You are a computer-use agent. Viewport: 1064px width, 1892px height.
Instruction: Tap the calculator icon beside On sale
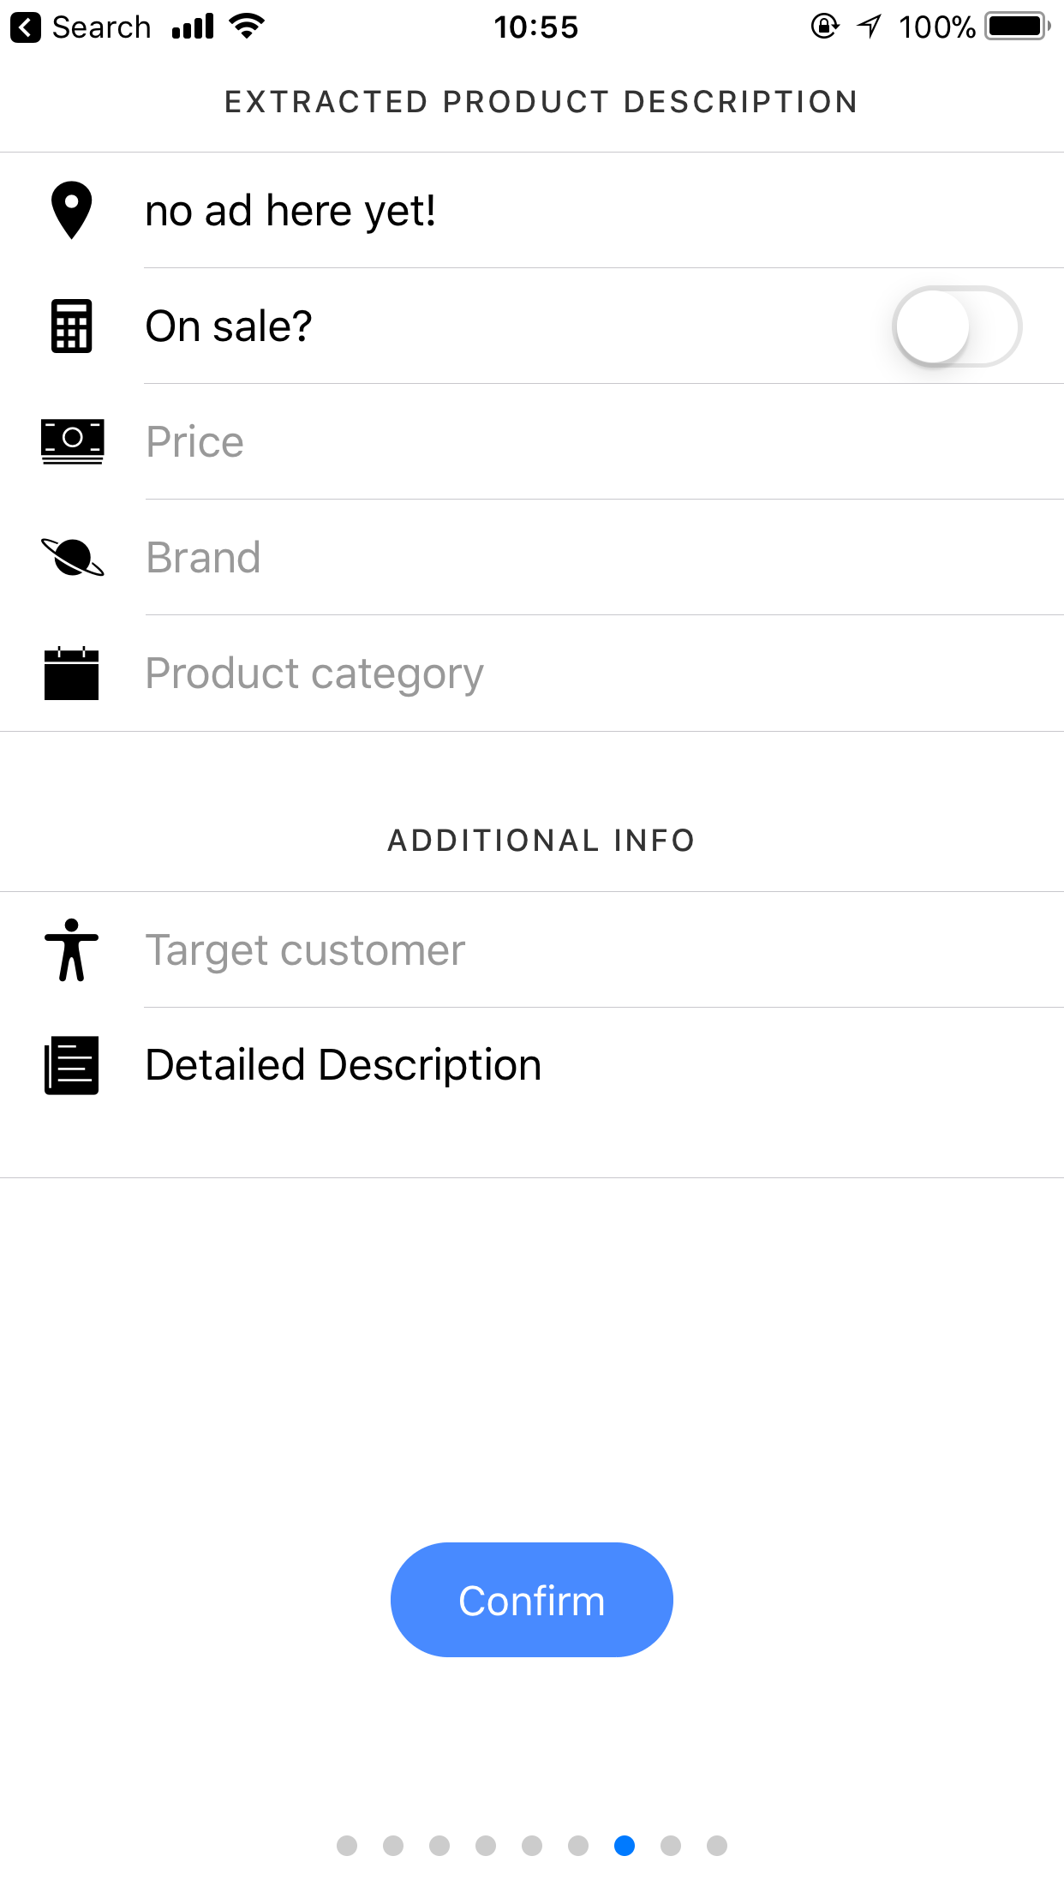[x=72, y=326]
